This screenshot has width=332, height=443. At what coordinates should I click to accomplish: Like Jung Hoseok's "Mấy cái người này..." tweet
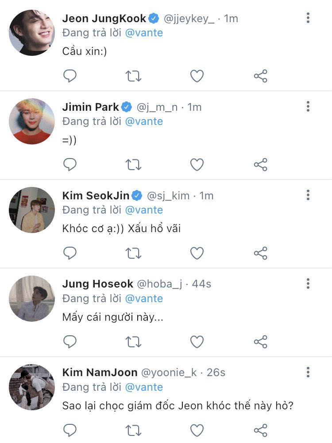click(197, 342)
